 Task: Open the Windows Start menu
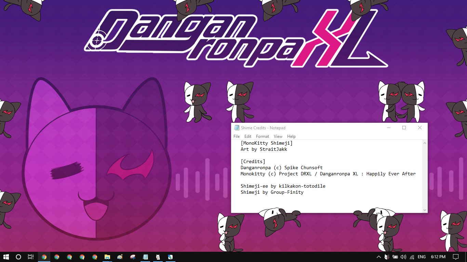coord(6,257)
